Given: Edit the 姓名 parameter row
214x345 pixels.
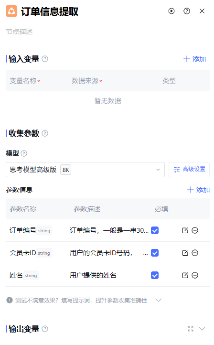Looking at the screenshot, I should coord(185,275).
